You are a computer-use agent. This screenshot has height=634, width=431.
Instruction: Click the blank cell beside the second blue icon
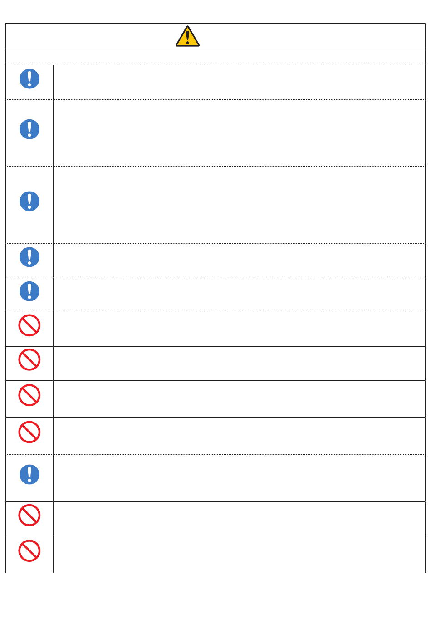point(239,133)
